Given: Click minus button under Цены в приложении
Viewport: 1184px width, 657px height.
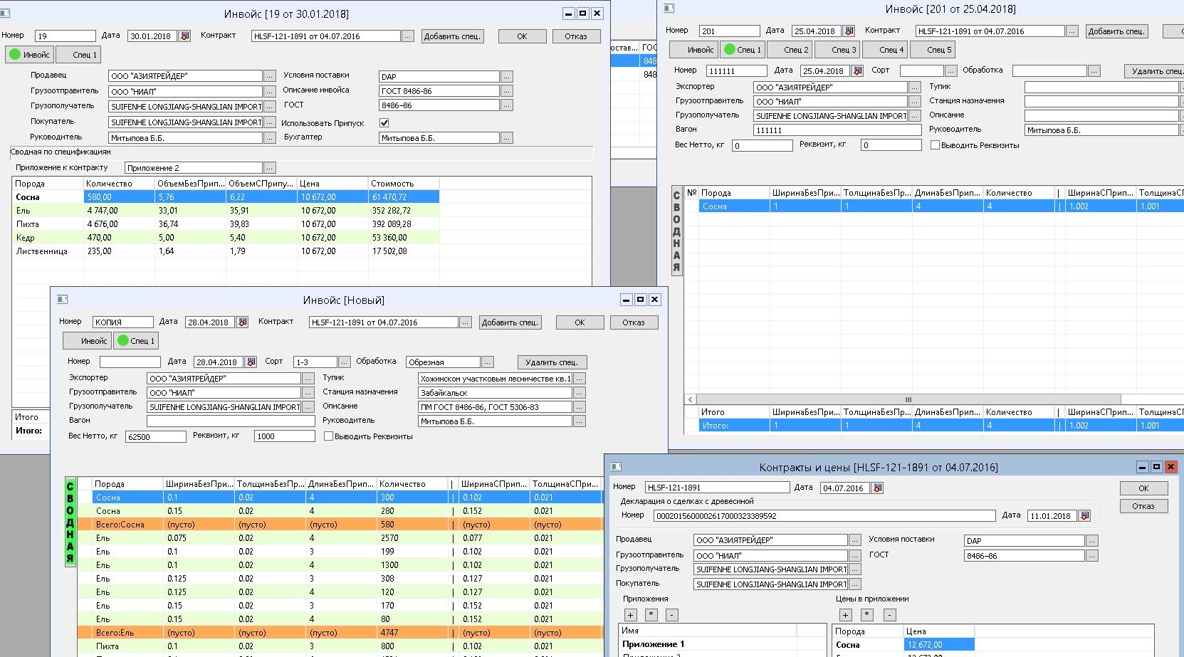Looking at the screenshot, I should point(890,615).
